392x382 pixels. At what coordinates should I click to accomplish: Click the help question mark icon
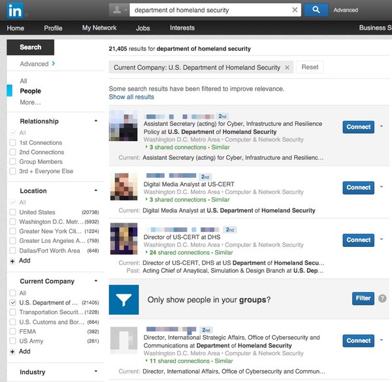coord(382,298)
